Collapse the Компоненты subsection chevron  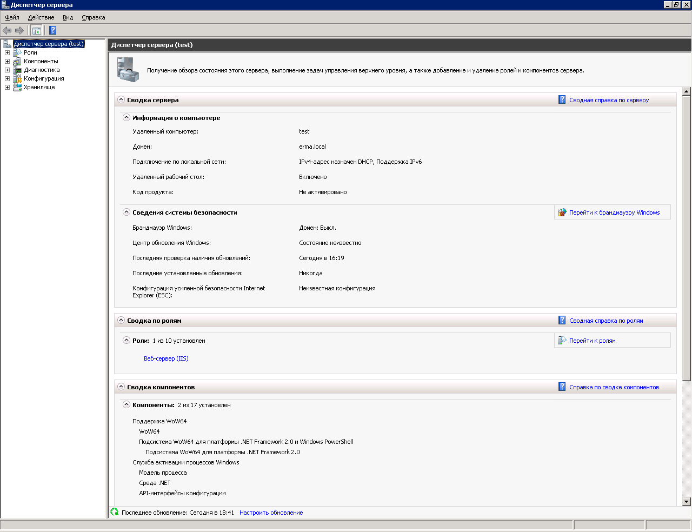(127, 404)
